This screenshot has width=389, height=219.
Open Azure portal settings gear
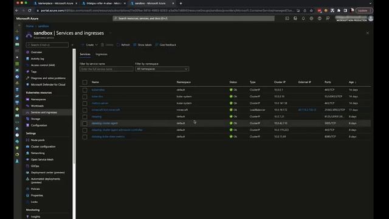pos(311,18)
